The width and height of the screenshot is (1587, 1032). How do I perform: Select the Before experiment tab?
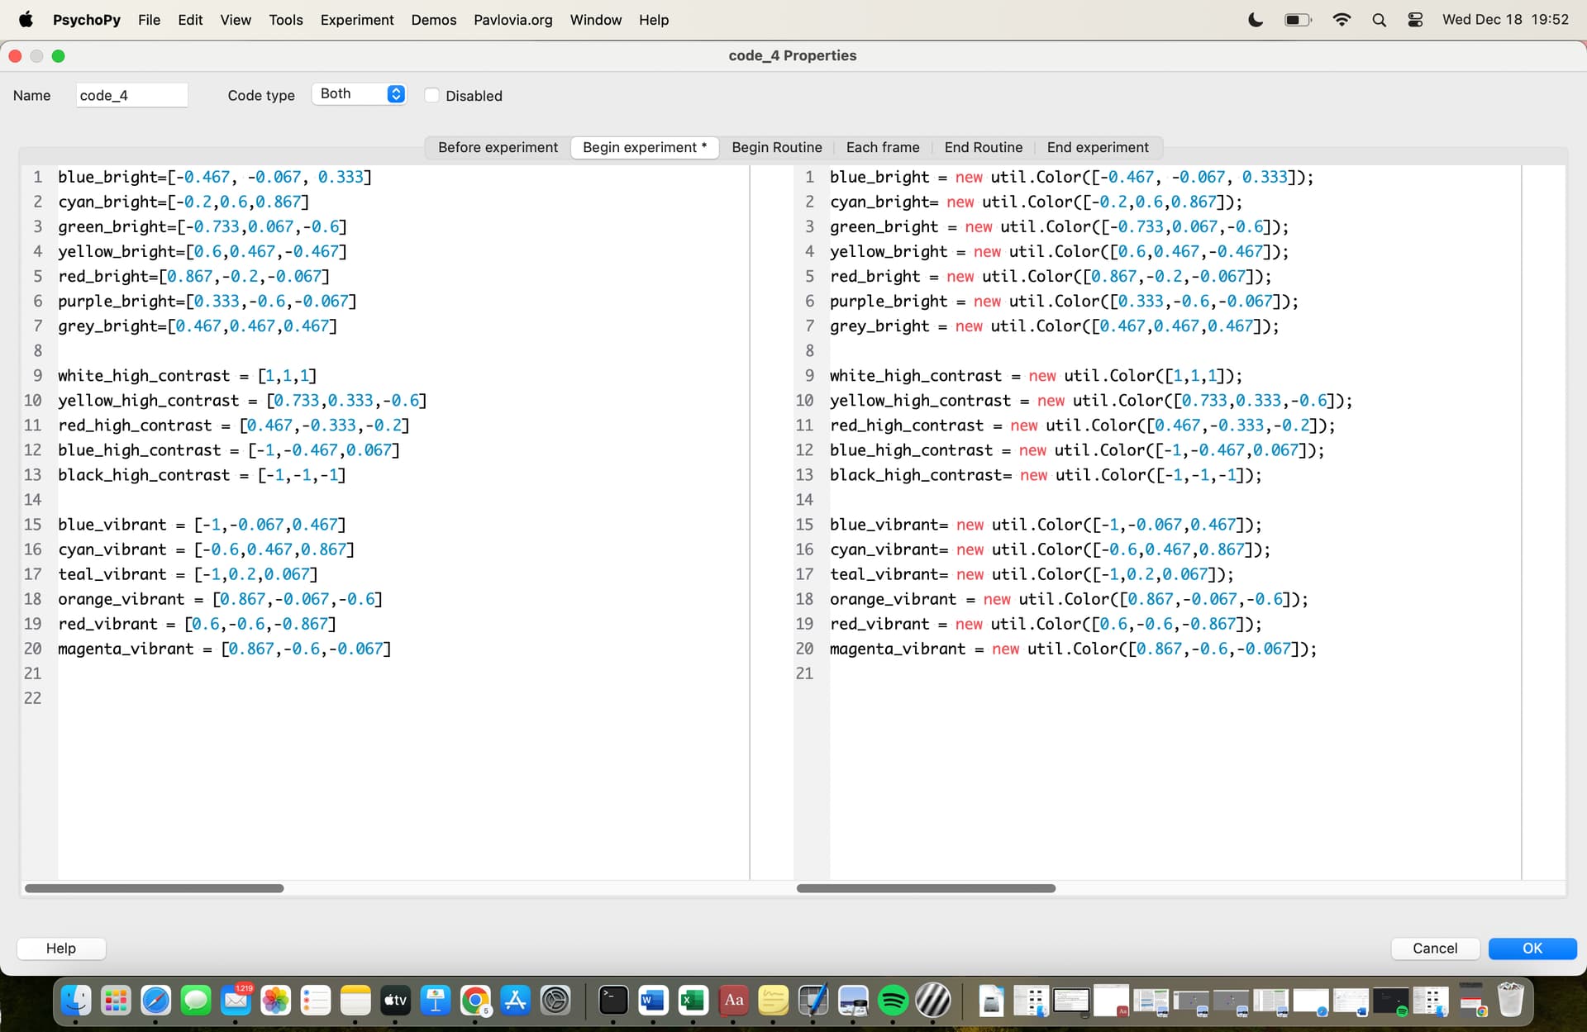498,147
